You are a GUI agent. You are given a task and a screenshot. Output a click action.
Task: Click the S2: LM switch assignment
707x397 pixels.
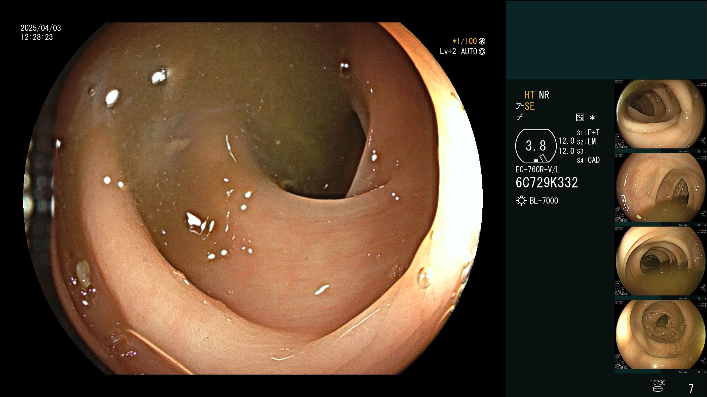[x=586, y=142]
